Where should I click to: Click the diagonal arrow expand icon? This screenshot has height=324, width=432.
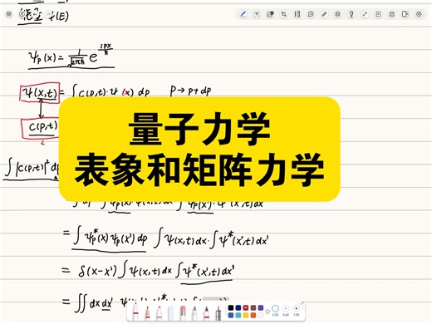(x=365, y=14)
